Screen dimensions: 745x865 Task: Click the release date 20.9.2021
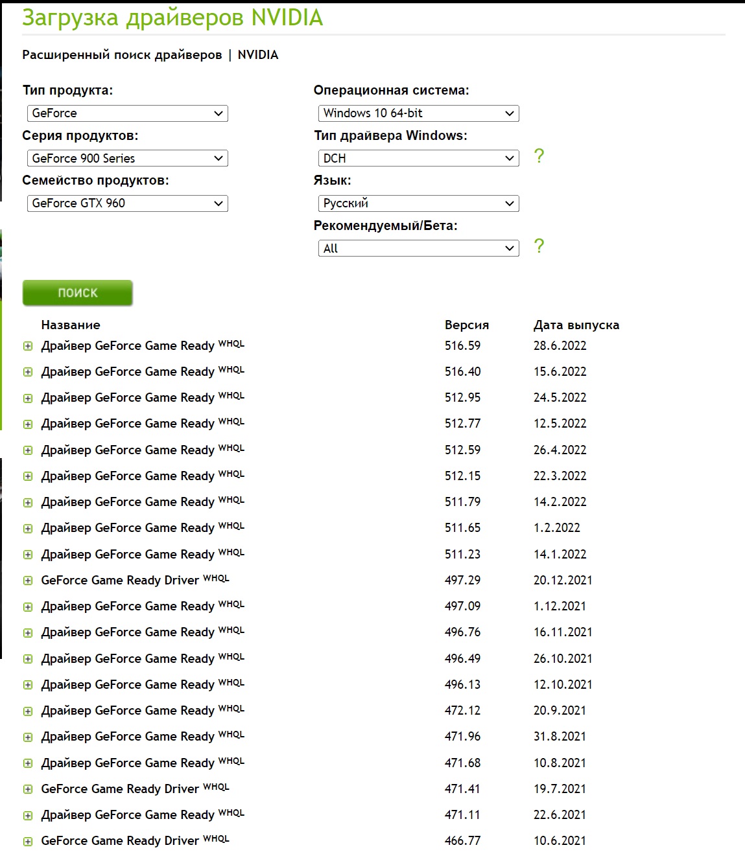(x=560, y=710)
